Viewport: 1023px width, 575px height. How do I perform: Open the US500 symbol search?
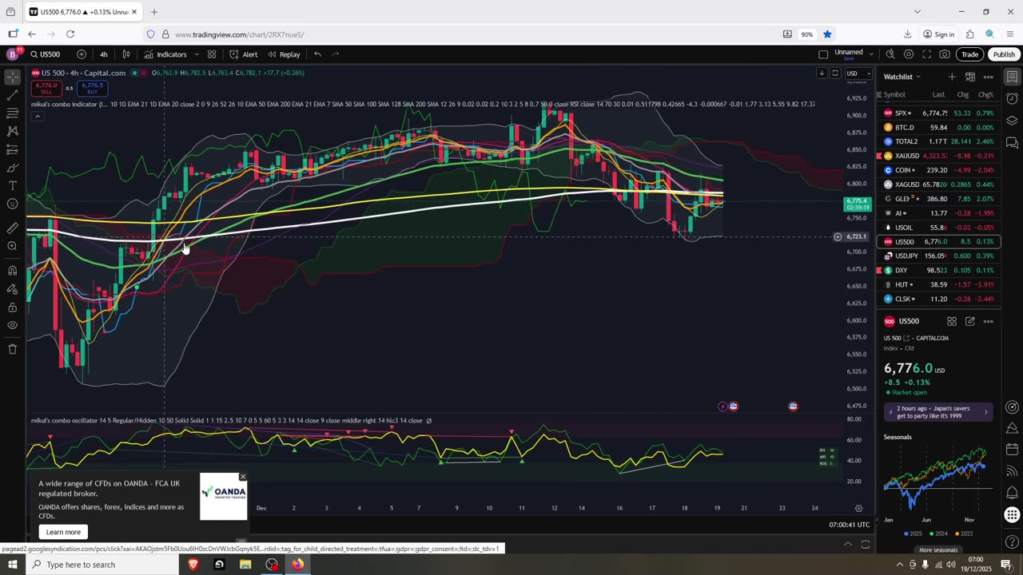46,54
